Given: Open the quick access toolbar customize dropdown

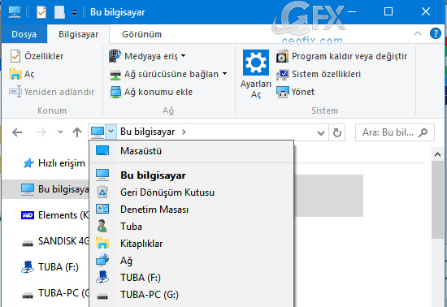Looking at the screenshot, I should [74, 13].
